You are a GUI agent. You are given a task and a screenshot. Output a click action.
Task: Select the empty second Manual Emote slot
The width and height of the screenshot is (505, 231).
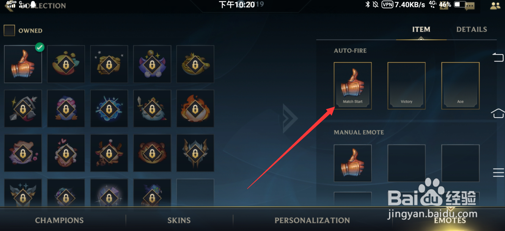[x=406, y=163]
